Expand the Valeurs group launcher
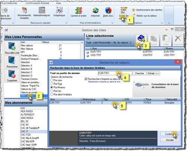Screen dimensions: 189x153 click(x=162, y=23)
